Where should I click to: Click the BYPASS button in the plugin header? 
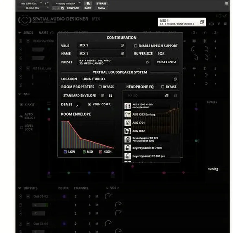tap(102, 4)
